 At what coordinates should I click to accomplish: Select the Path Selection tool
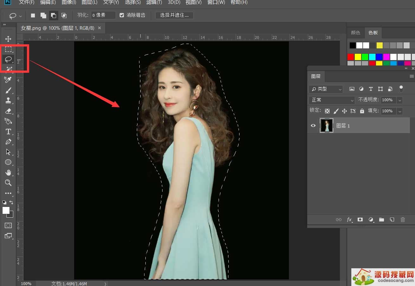(x=8, y=152)
